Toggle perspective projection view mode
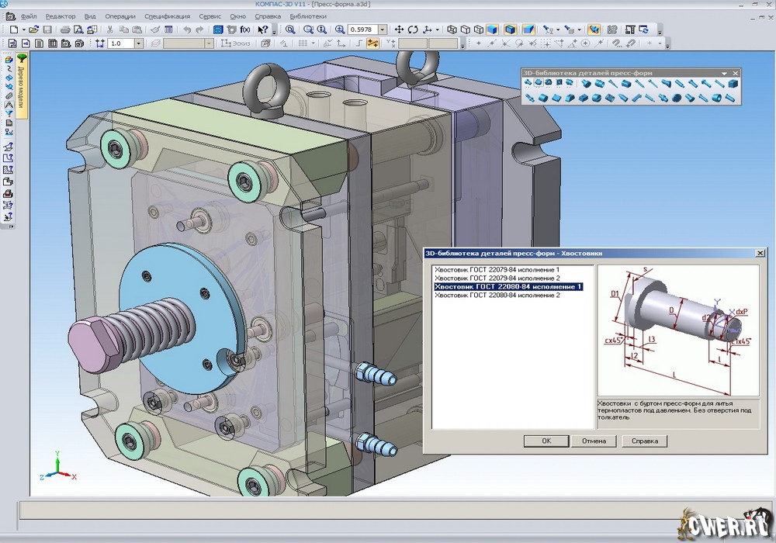Viewport: 776px width, 543px height. pos(528,29)
